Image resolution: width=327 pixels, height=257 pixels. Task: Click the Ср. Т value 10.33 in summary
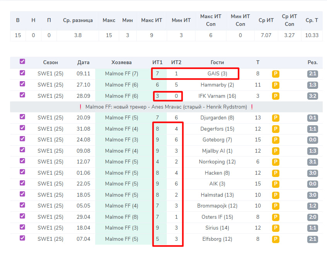[312, 36]
